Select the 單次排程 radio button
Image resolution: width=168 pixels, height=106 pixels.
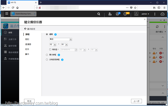pos(47,55)
